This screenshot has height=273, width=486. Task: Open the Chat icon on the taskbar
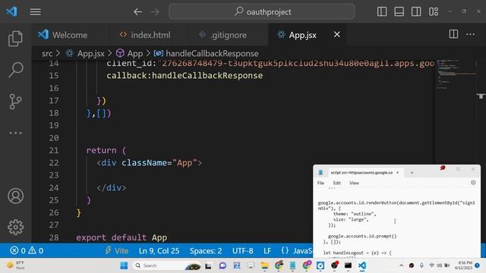click(x=222, y=265)
